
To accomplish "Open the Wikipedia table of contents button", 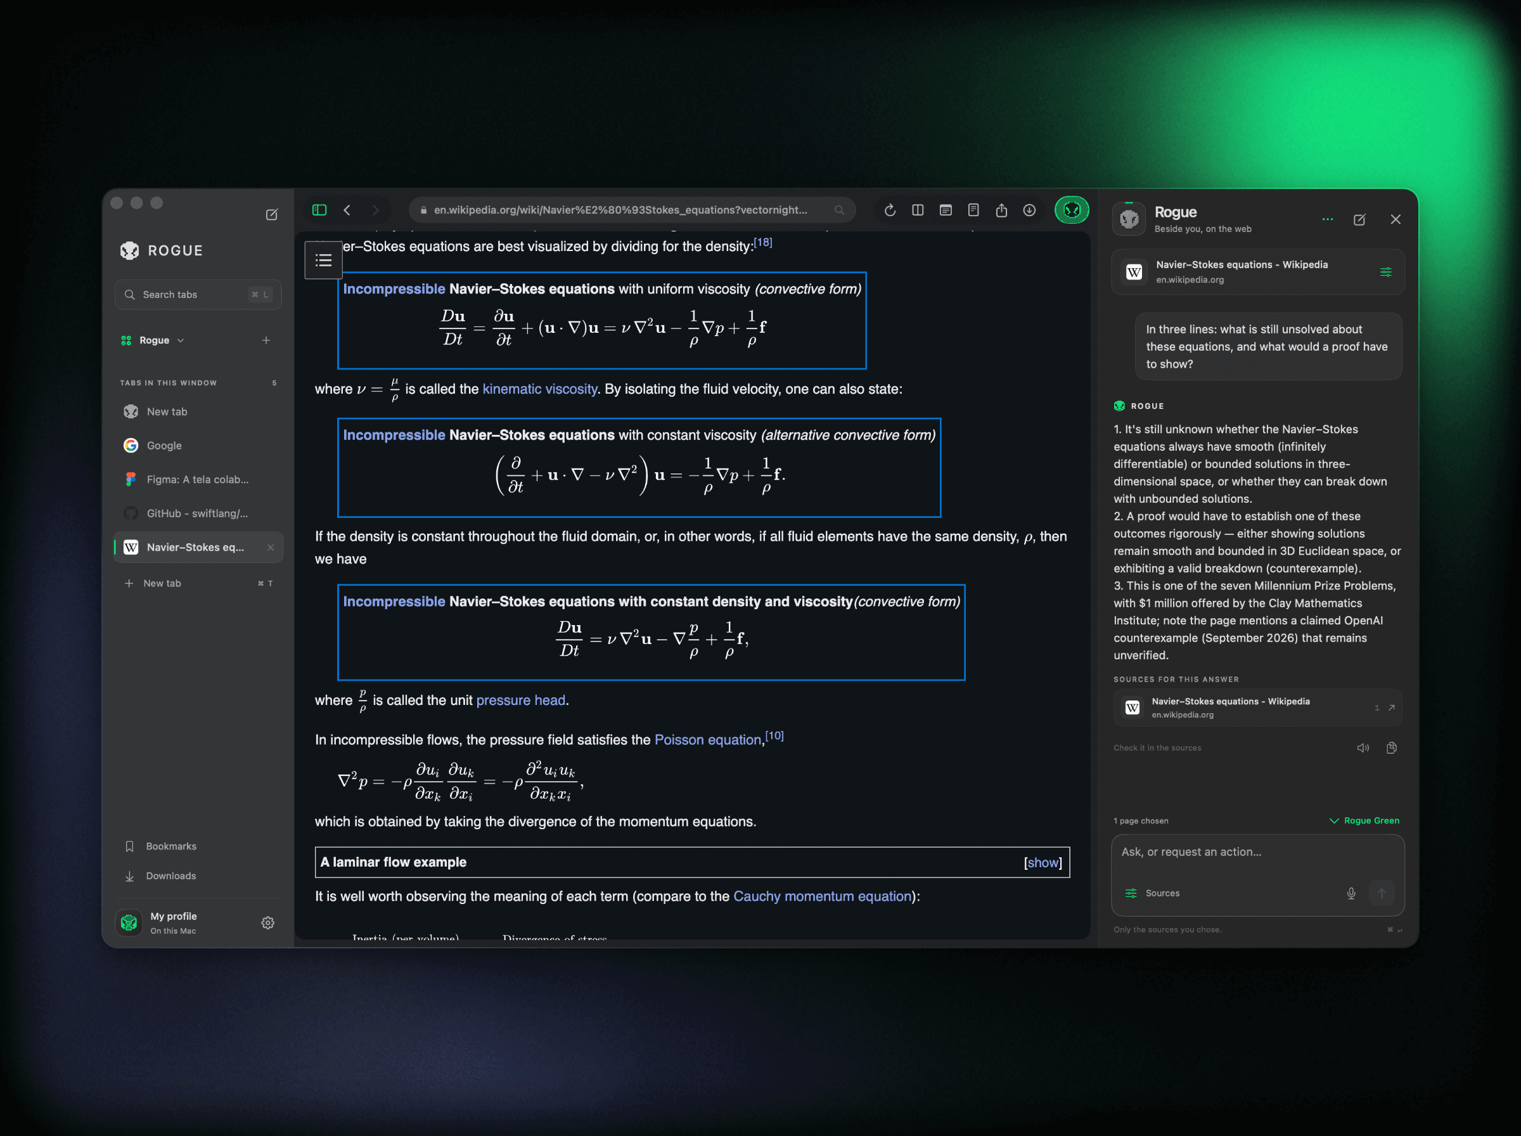I will [x=324, y=260].
